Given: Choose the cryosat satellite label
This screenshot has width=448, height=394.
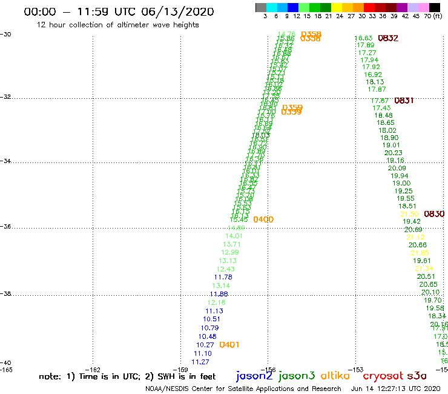Looking at the screenshot, I should pyautogui.click(x=383, y=376).
